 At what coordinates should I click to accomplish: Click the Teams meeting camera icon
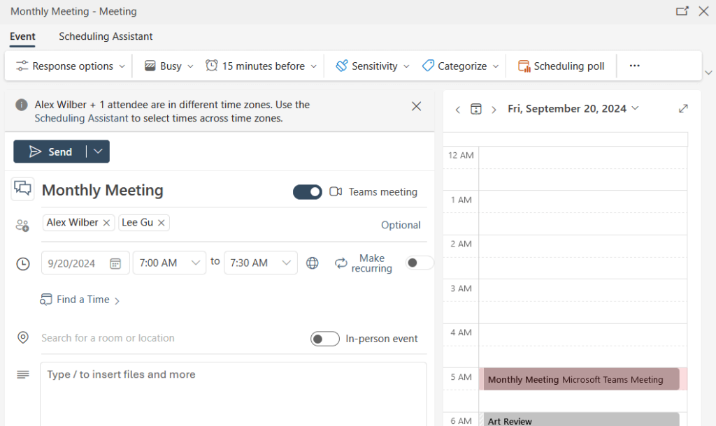point(336,191)
